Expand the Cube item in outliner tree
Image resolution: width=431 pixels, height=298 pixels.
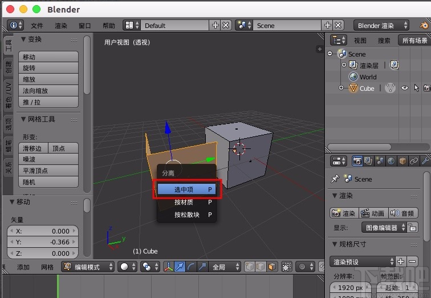point(341,88)
